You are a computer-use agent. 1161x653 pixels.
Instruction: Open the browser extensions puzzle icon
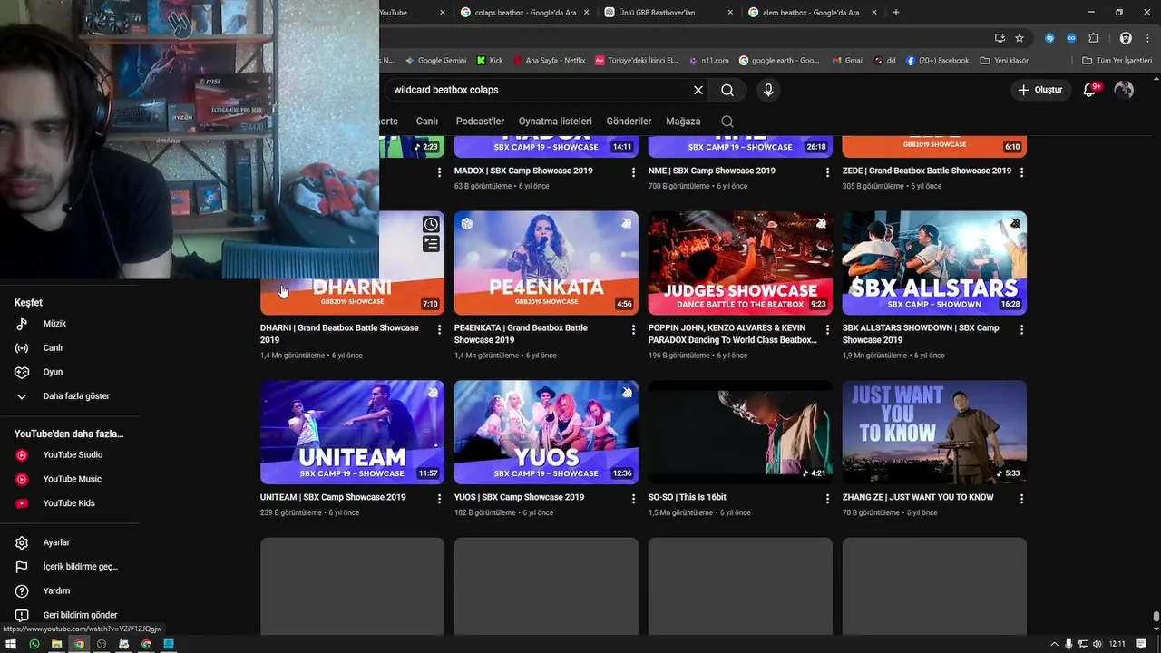click(x=1093, y=38)
